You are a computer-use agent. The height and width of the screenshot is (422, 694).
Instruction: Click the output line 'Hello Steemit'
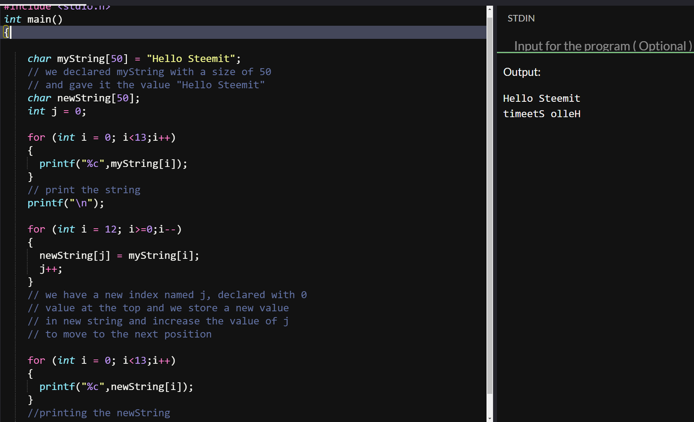(542, 99)
